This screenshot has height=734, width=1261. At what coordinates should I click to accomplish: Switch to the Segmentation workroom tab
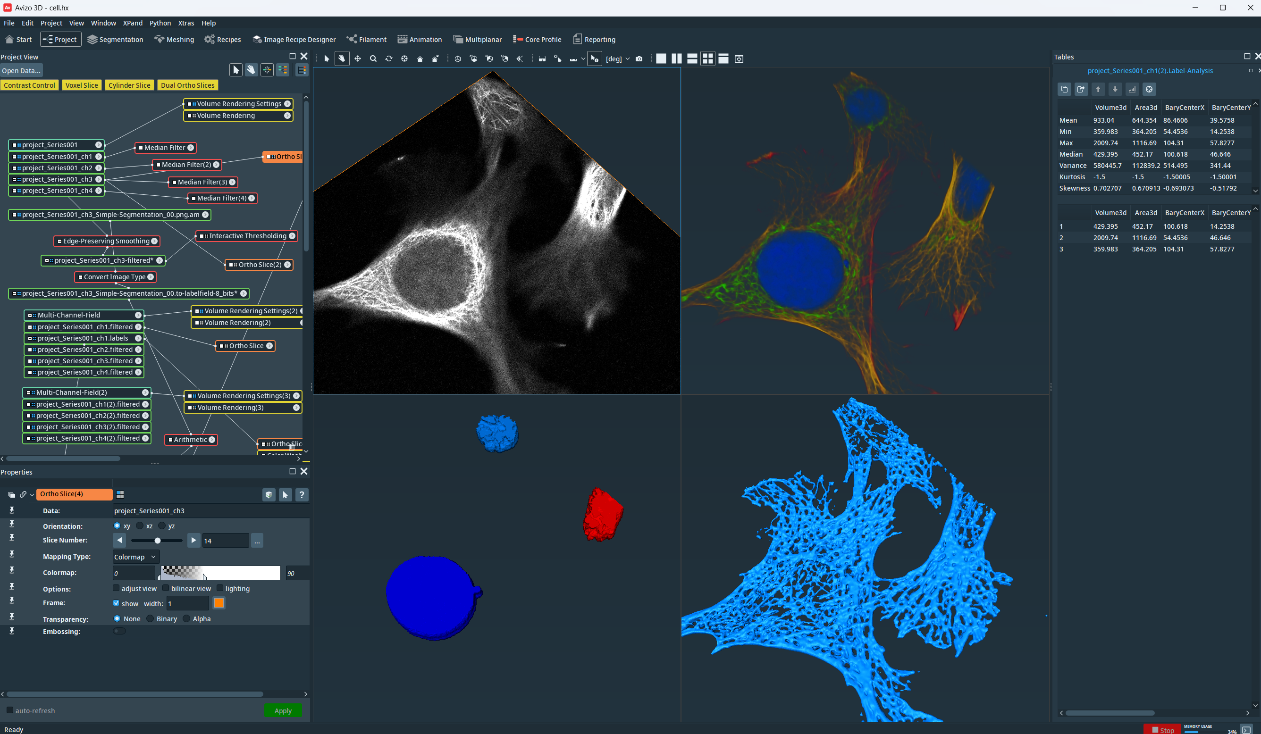(x=115, y=40)
